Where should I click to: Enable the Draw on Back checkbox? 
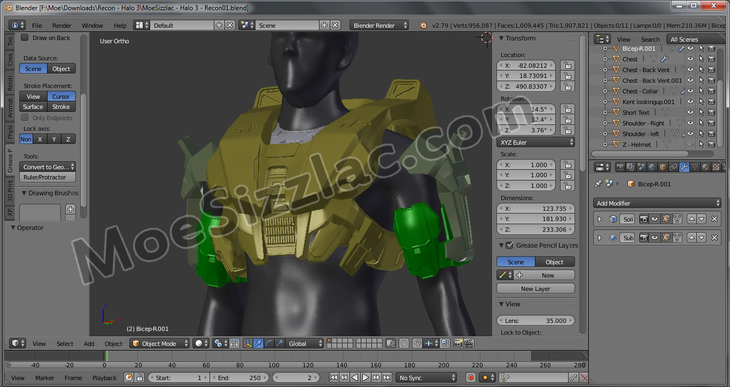click(25, 38)
